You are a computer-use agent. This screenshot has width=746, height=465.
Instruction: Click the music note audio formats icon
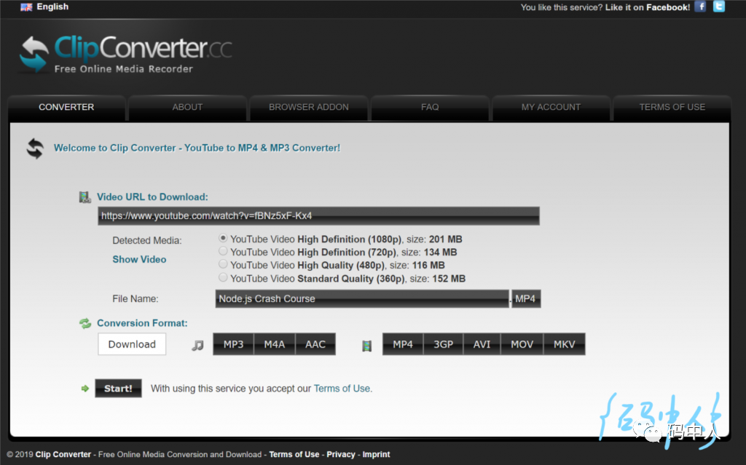click(198, 345)
